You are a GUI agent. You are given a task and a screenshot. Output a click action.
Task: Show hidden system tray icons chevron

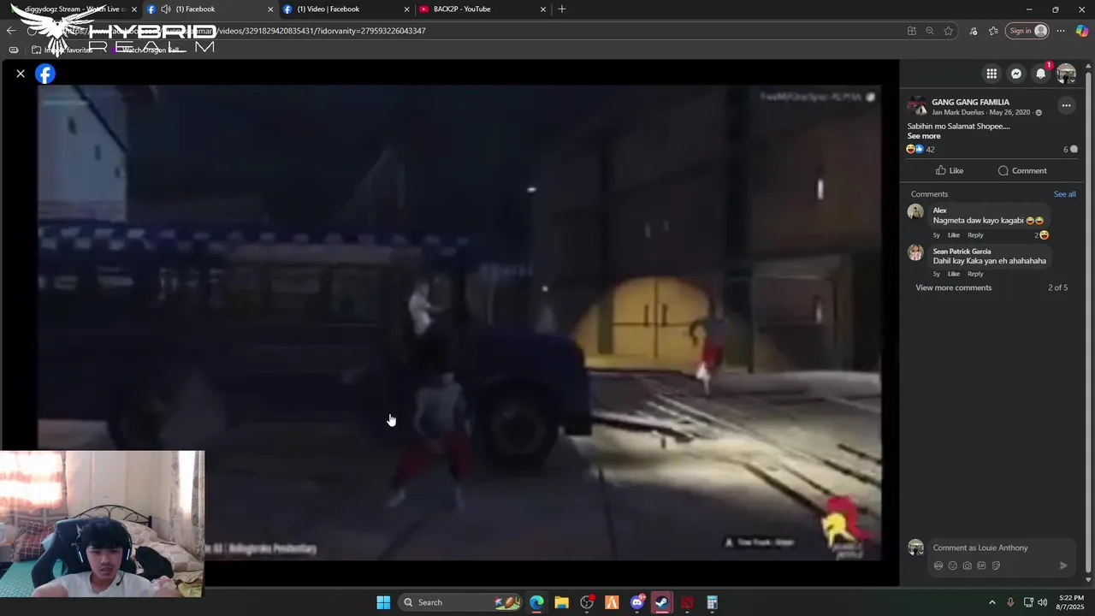tap(992, 602)
